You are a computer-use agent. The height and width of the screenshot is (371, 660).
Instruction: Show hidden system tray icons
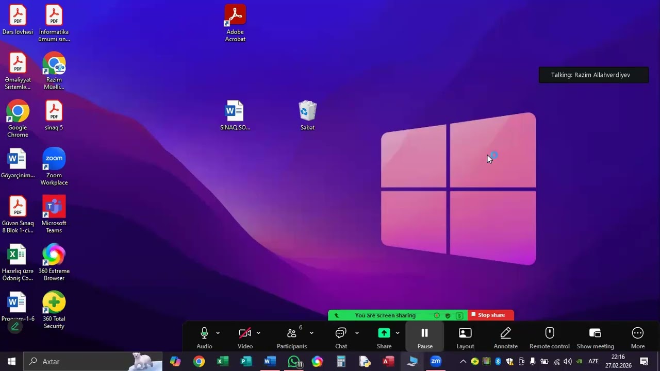[x=463, y=362]
